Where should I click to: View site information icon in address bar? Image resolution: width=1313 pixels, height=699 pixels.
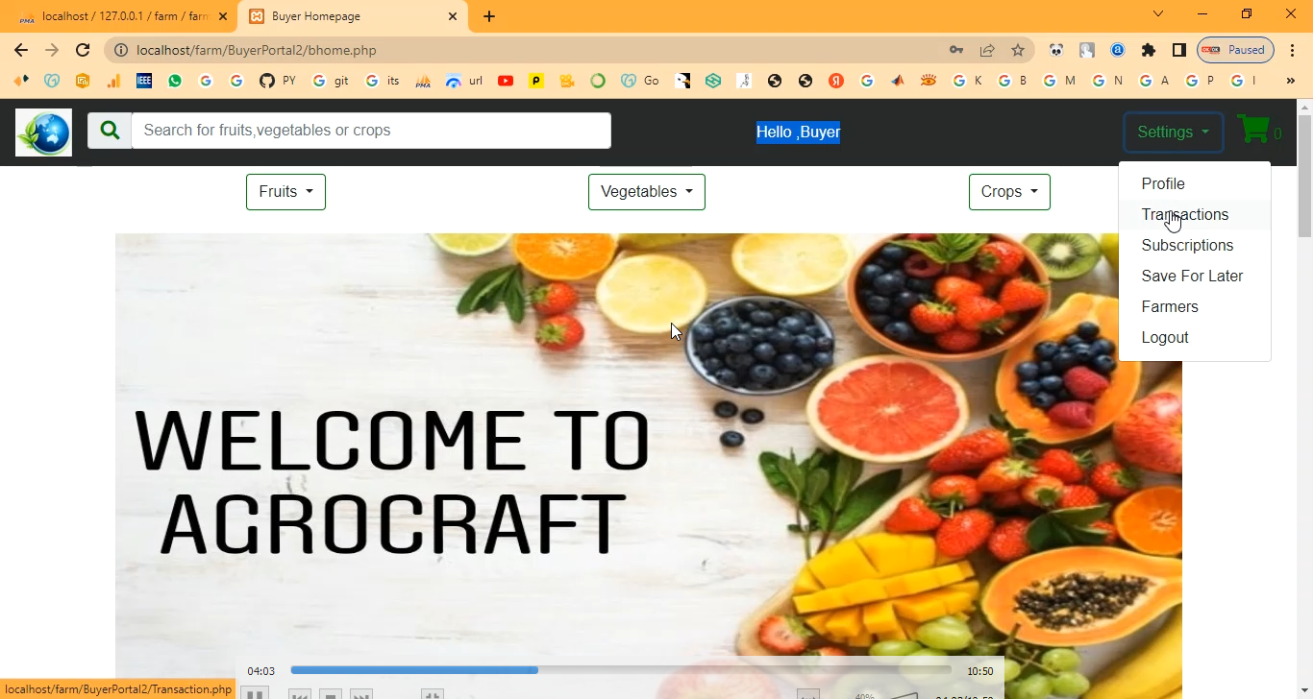tap(120, 50)
